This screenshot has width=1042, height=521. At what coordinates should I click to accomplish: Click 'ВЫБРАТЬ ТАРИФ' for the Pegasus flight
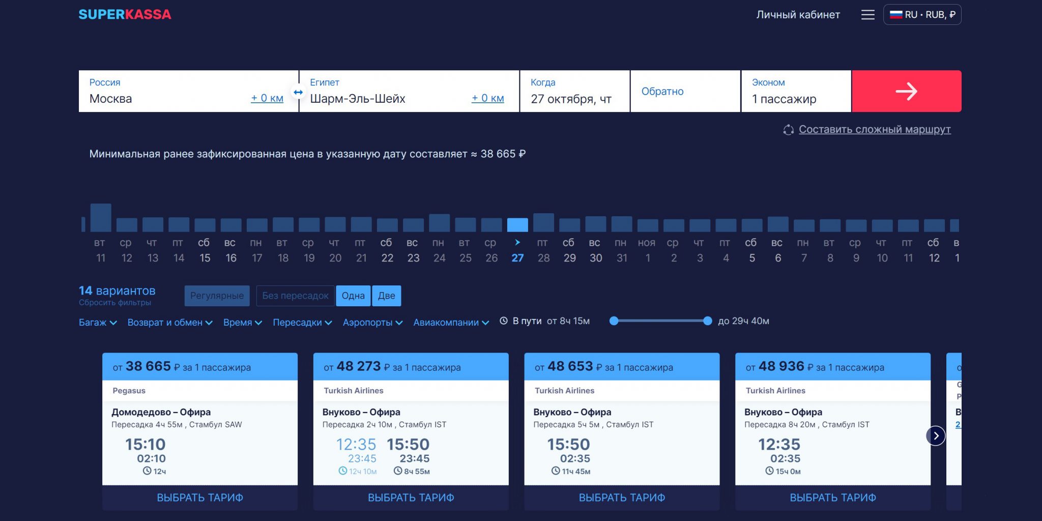[200, 498]
